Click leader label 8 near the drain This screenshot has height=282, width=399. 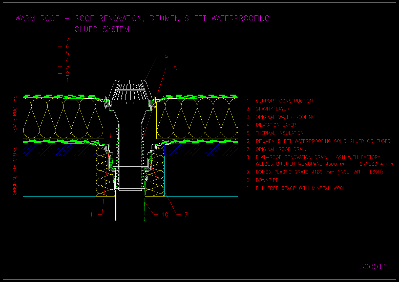(175, 68)
